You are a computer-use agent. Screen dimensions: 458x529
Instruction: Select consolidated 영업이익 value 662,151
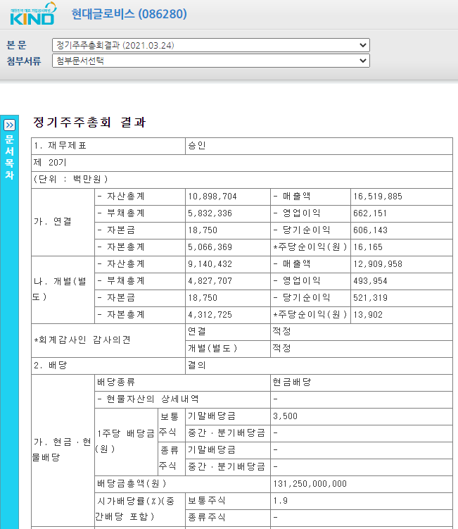[x=370, y=213]
